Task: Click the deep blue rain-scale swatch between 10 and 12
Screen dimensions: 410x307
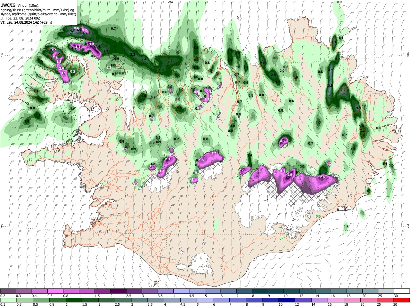Action: (287, 300)
